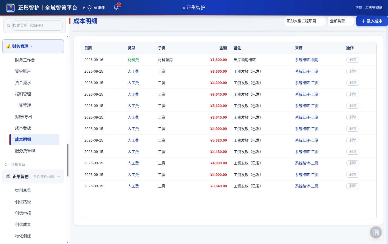Delete the ¥4,200.00 工资 row
The width and height of the screenshot is (388, 244).
pyautogui.click(x=352, y=83)
